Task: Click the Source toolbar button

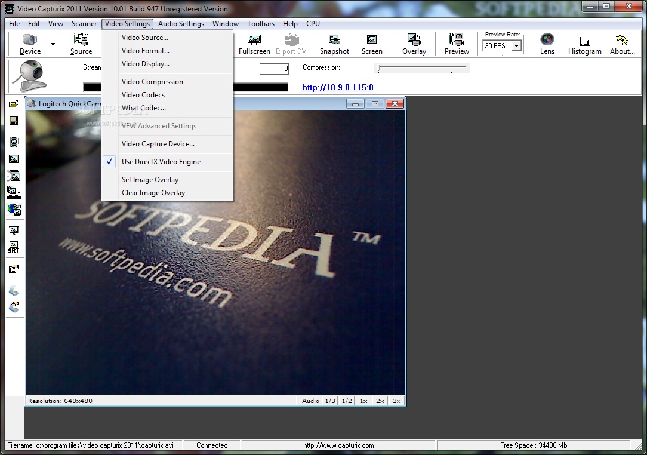Action: tap(81, 44)
